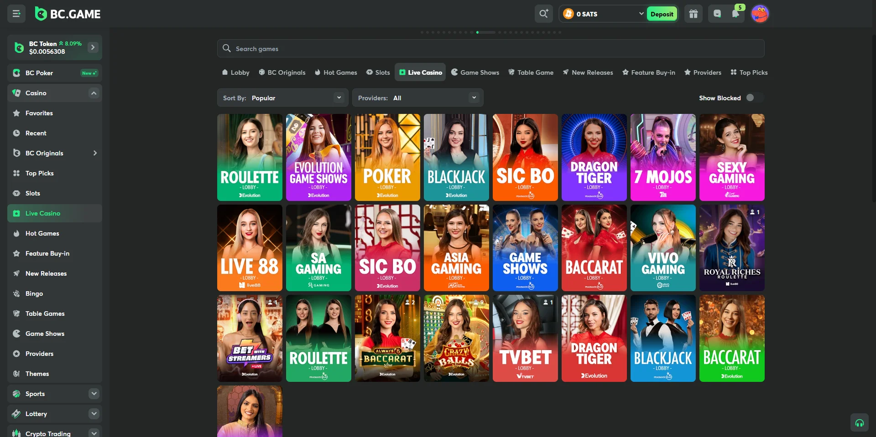Viewport: 876px width, 437px height.
Task: Open the SA Gaming lobby thumbnail
Action: tap(318, 248)
